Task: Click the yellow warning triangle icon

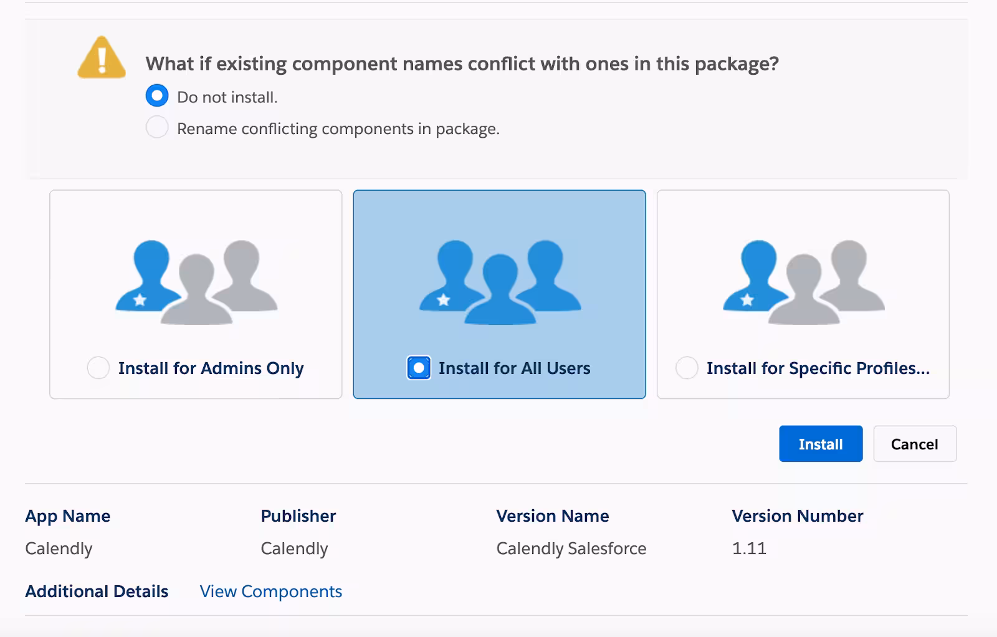Action: tap(102, 58)
